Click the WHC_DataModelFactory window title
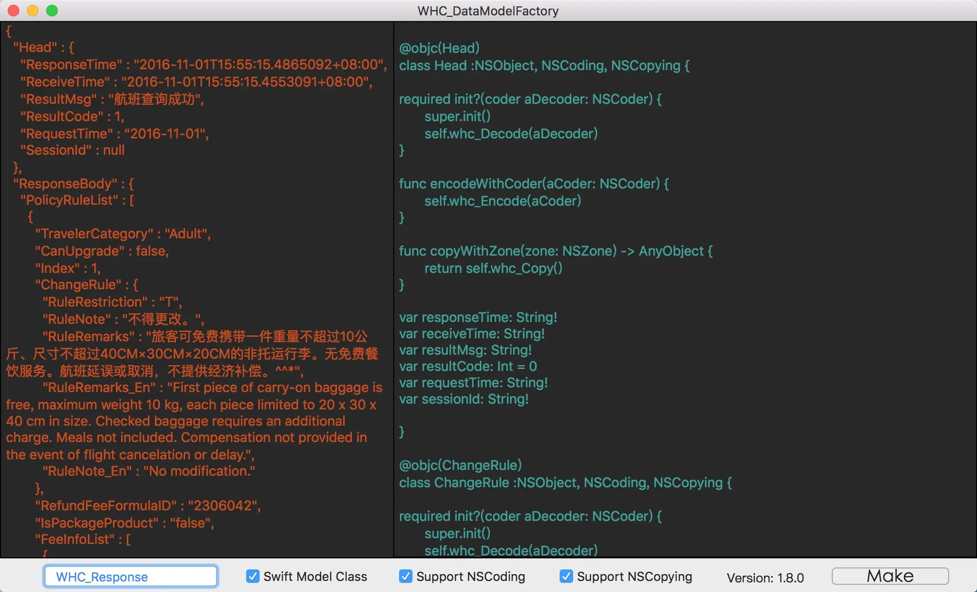This screenshot has height=592, width=977. click(x=488, y=11)
